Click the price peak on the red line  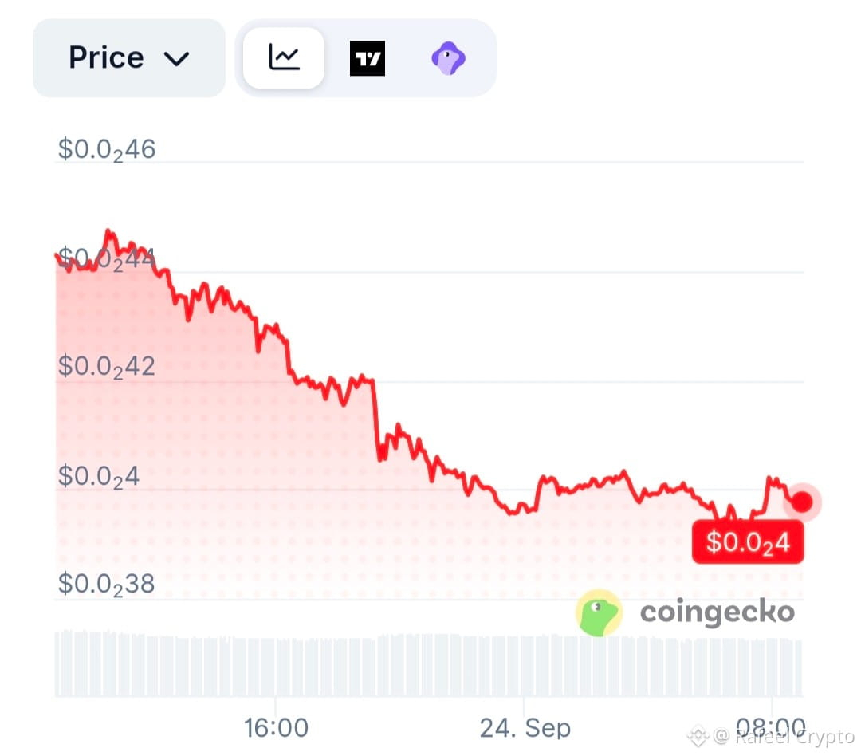tap(108, 233)
